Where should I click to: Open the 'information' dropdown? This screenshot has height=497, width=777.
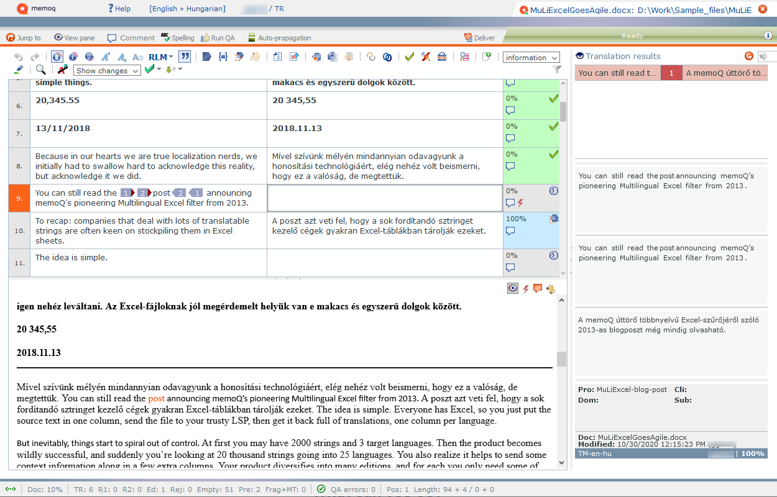point(531,58)
